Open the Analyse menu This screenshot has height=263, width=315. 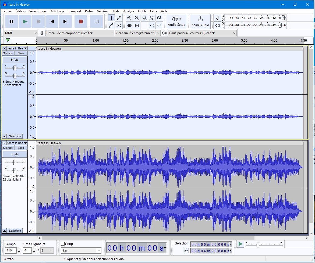click(x=129, y=11)
